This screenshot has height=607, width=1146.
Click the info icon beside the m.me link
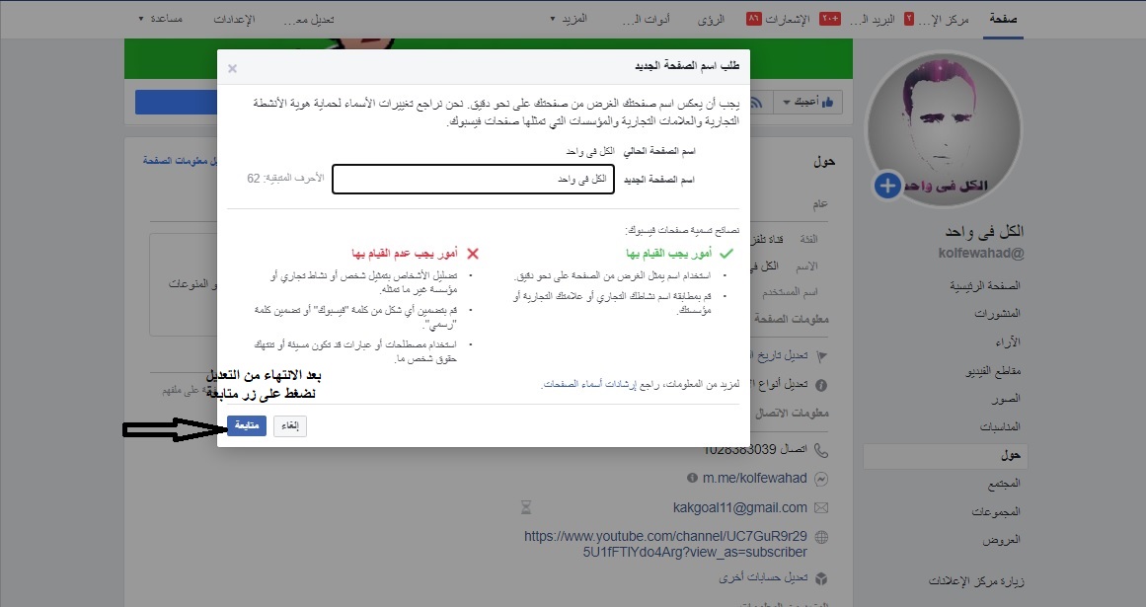click(x=692, y=478)
